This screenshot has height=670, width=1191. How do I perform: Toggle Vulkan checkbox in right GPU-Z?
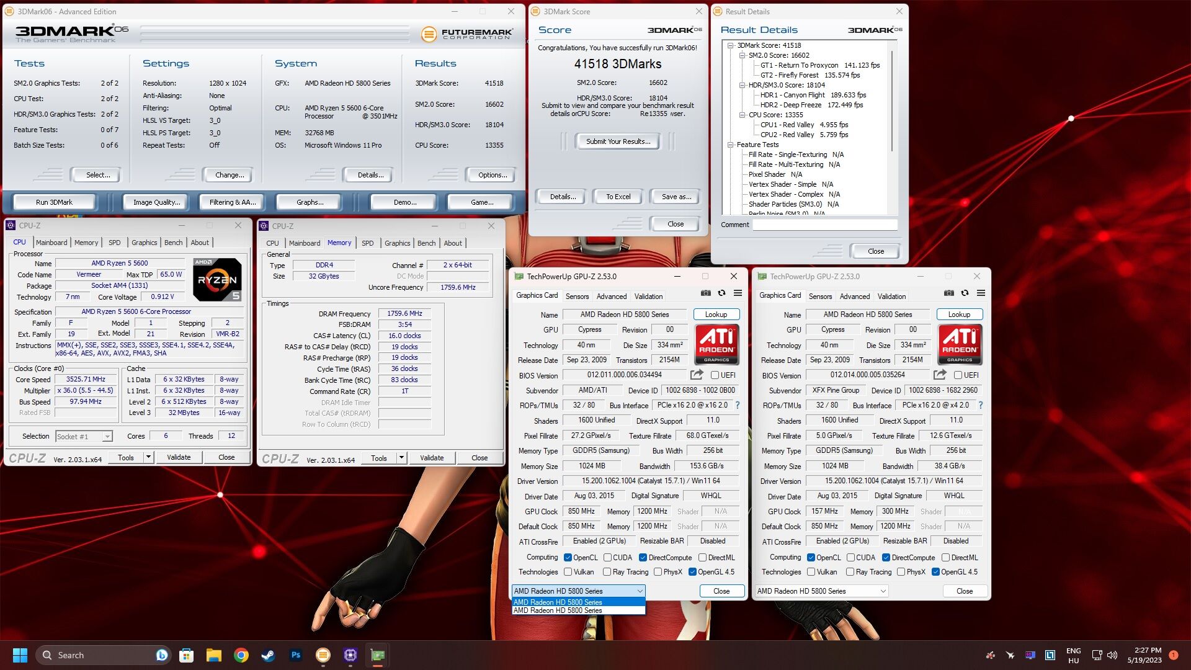[x=811, y=572]
